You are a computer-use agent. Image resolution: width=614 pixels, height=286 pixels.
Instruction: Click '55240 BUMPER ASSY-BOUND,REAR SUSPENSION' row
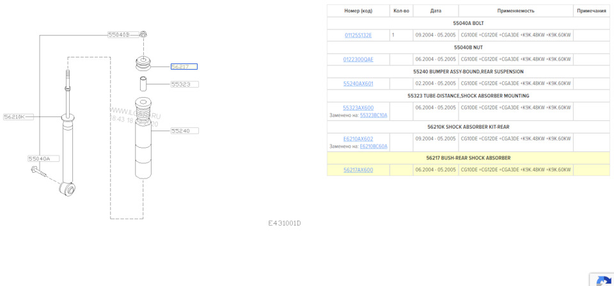click(x=468, y=72)
